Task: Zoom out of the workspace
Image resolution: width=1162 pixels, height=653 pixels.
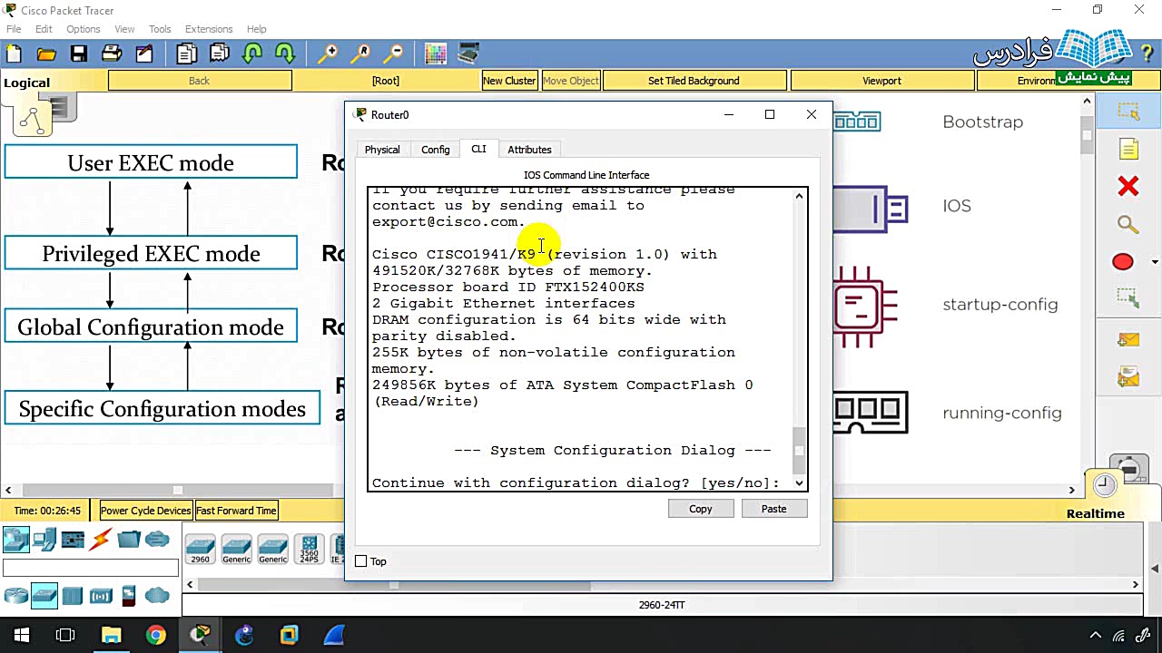Action: [x=393, y=54]
